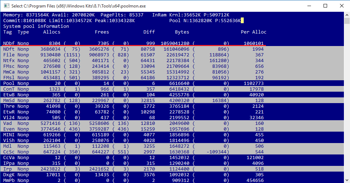This screenshot has width=350, height=183.
Task: Click the EtwB tag entry
Action: point(9,95)
